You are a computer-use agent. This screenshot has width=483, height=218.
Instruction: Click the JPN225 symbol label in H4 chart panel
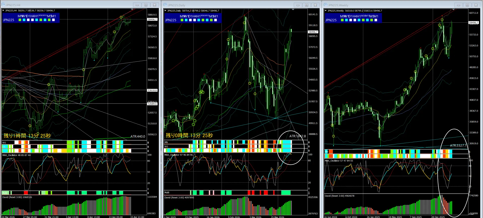[x=9, y=20]
